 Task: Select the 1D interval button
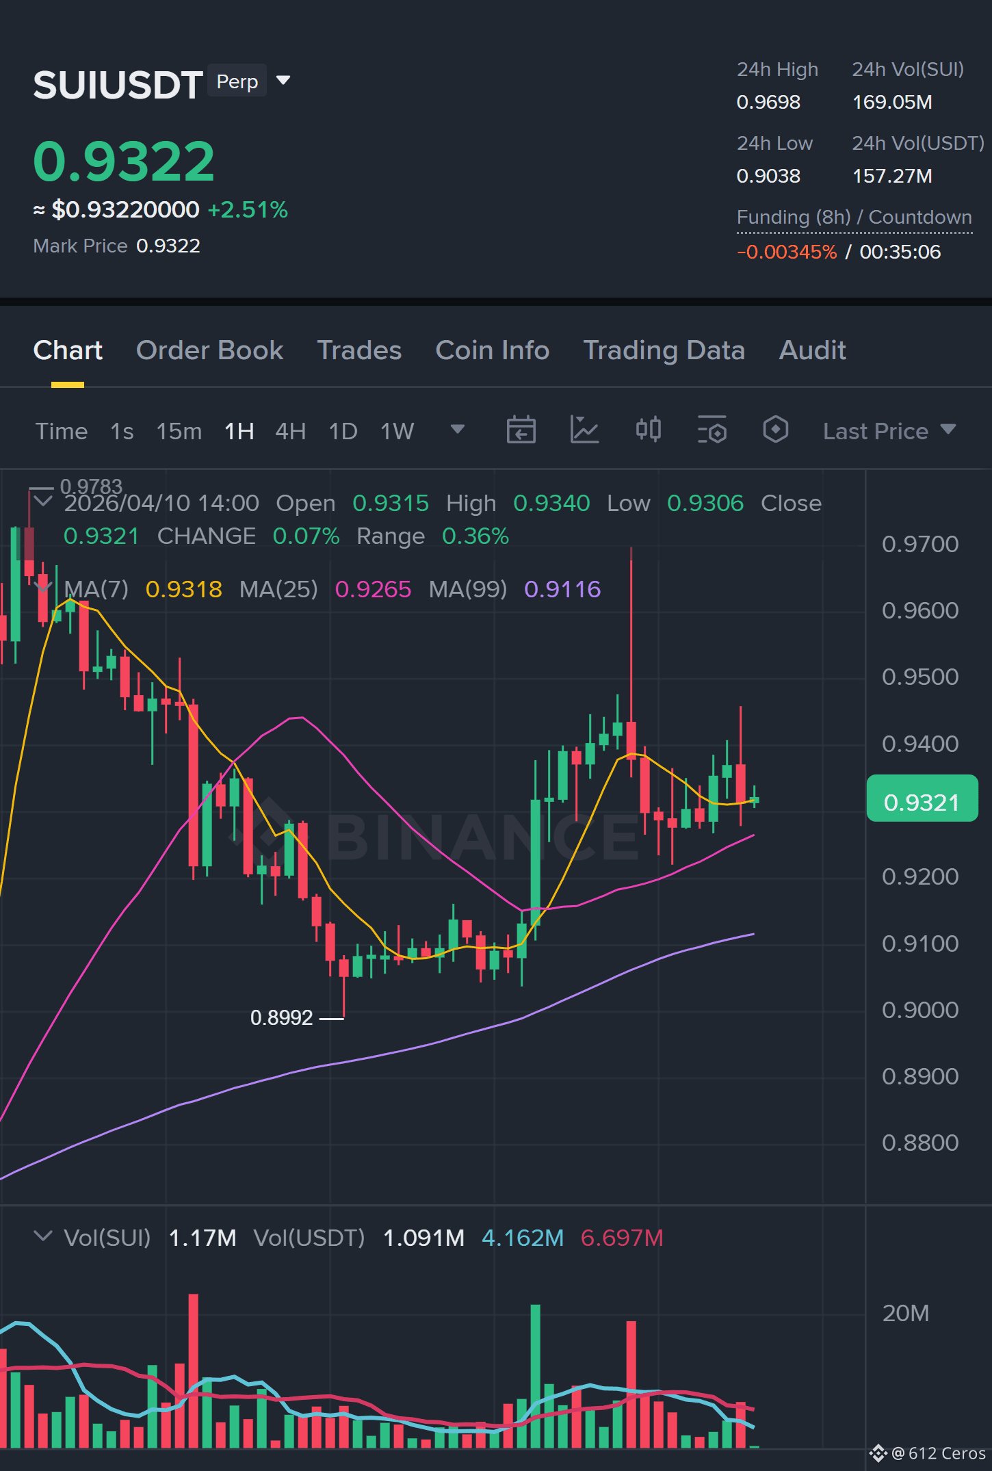click(x=343, y=432)
